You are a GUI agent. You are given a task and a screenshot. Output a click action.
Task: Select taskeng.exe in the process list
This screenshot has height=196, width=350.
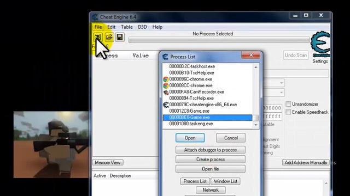pyautogui.click(x=191, y=124)
